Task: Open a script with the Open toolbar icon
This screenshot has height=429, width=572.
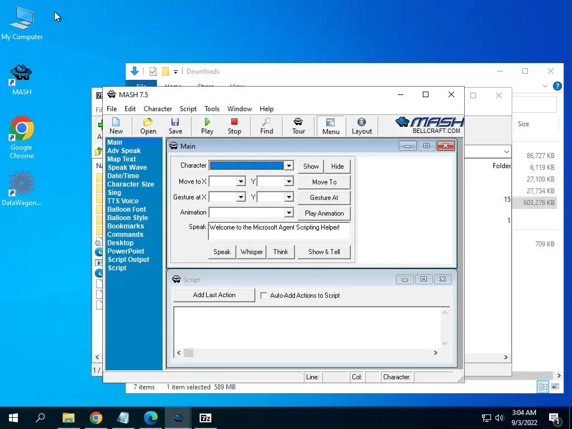Action: point(148,126)
